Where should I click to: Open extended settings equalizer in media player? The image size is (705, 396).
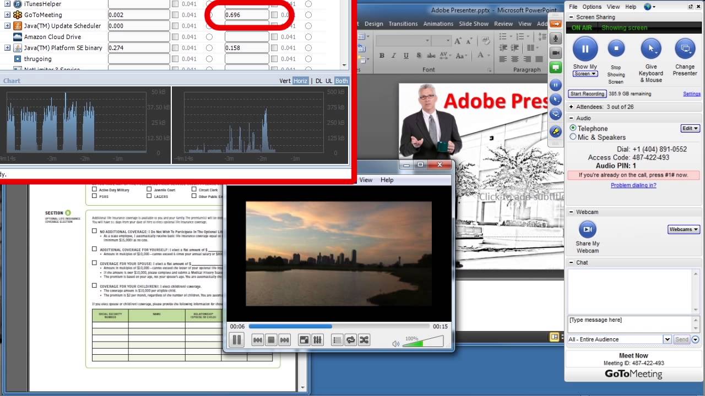pos(317,340)
